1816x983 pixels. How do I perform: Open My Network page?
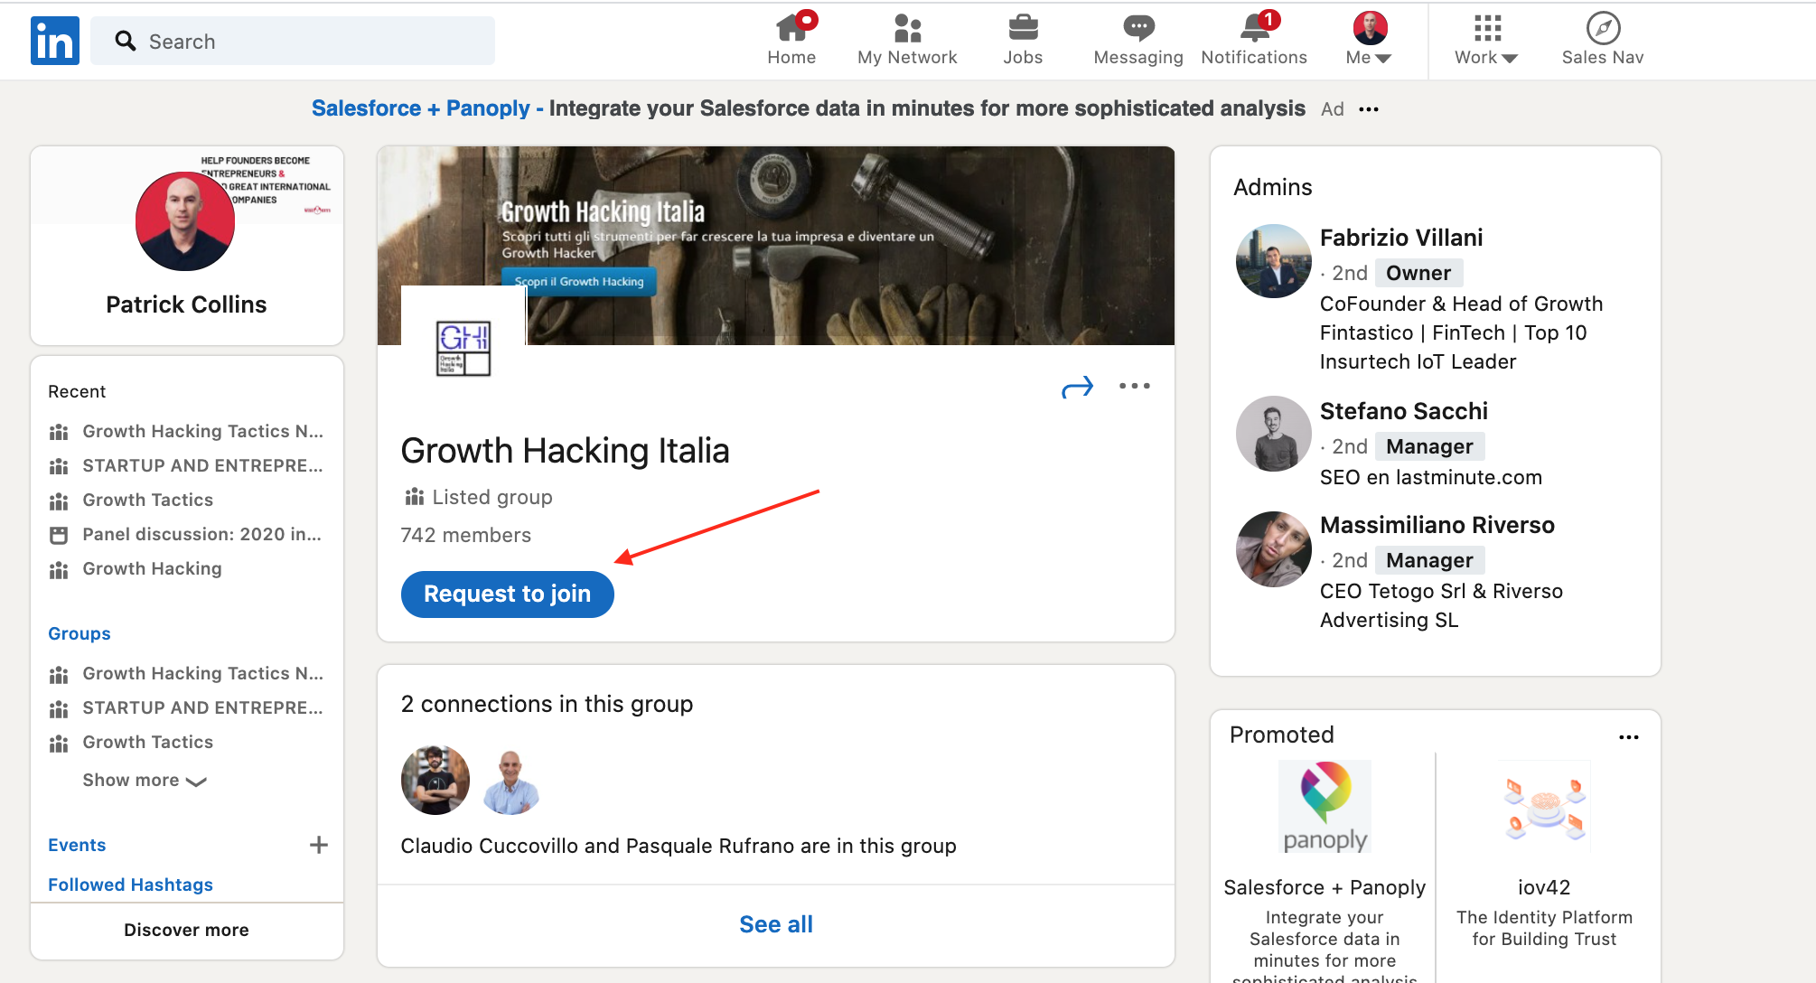point(907,41)
